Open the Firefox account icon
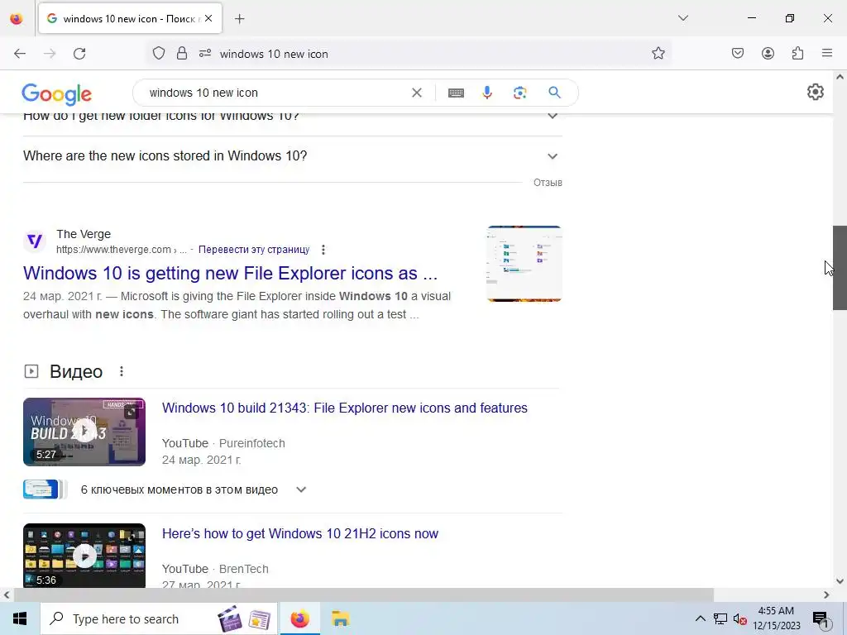847x635 pixels. (x=768, y=53)
